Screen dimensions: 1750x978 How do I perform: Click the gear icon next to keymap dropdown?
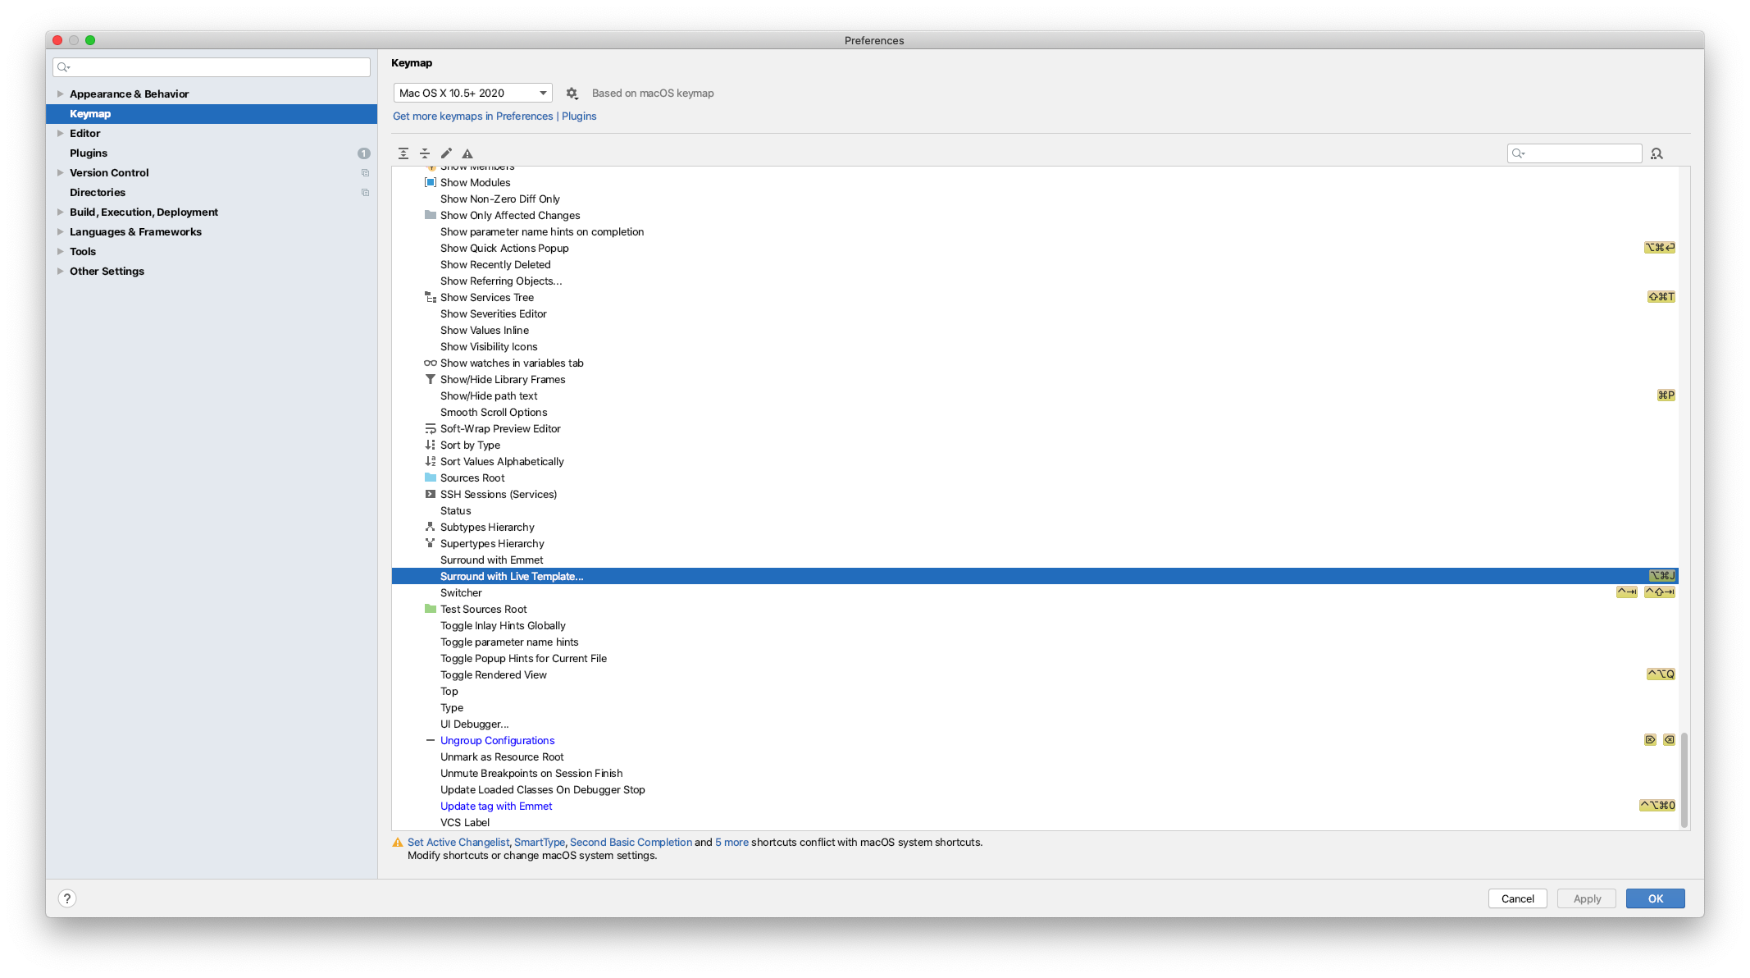tap(572, 93)
